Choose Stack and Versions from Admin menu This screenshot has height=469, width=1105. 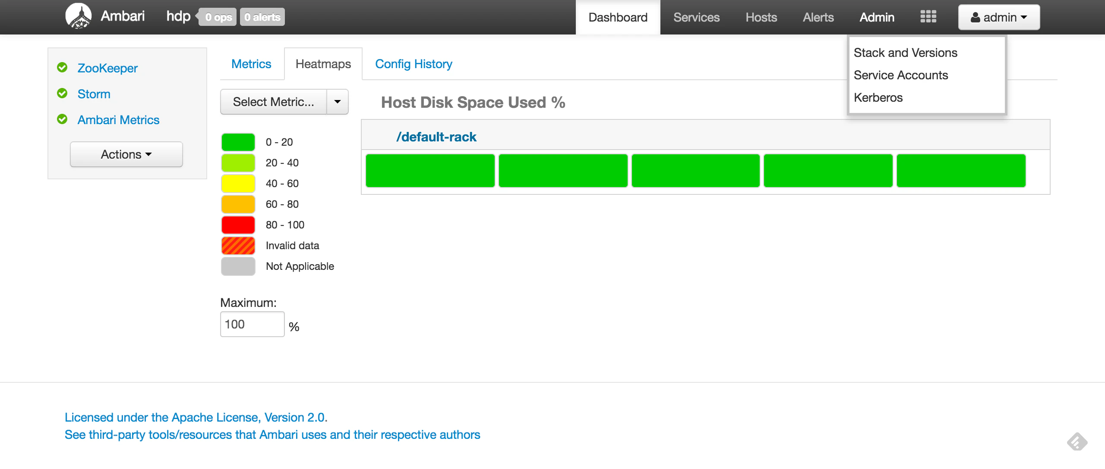(x=905, y=53)
